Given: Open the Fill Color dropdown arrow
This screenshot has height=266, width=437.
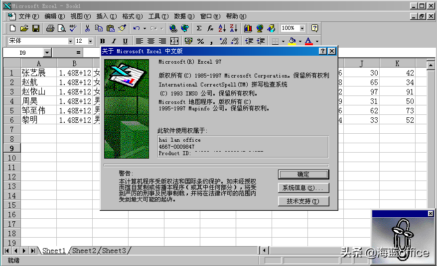Looking at the screenshot, I should coord(300,41).
